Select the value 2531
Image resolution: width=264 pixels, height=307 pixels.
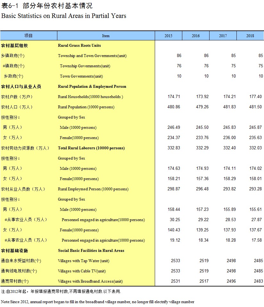(176, 281)
